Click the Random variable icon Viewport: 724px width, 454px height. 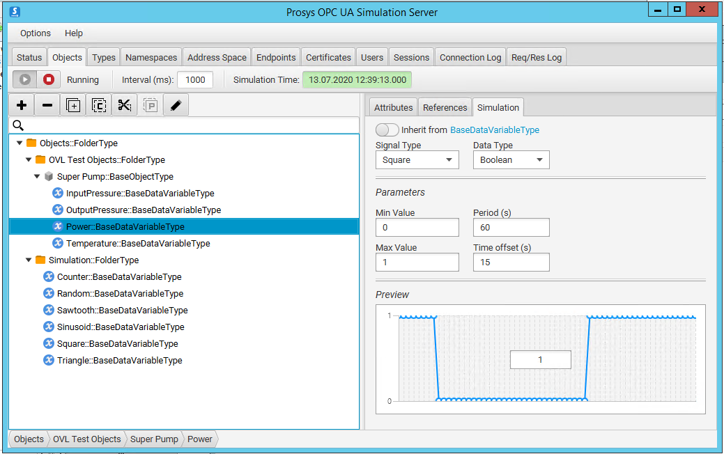click(x=49, y=293)
